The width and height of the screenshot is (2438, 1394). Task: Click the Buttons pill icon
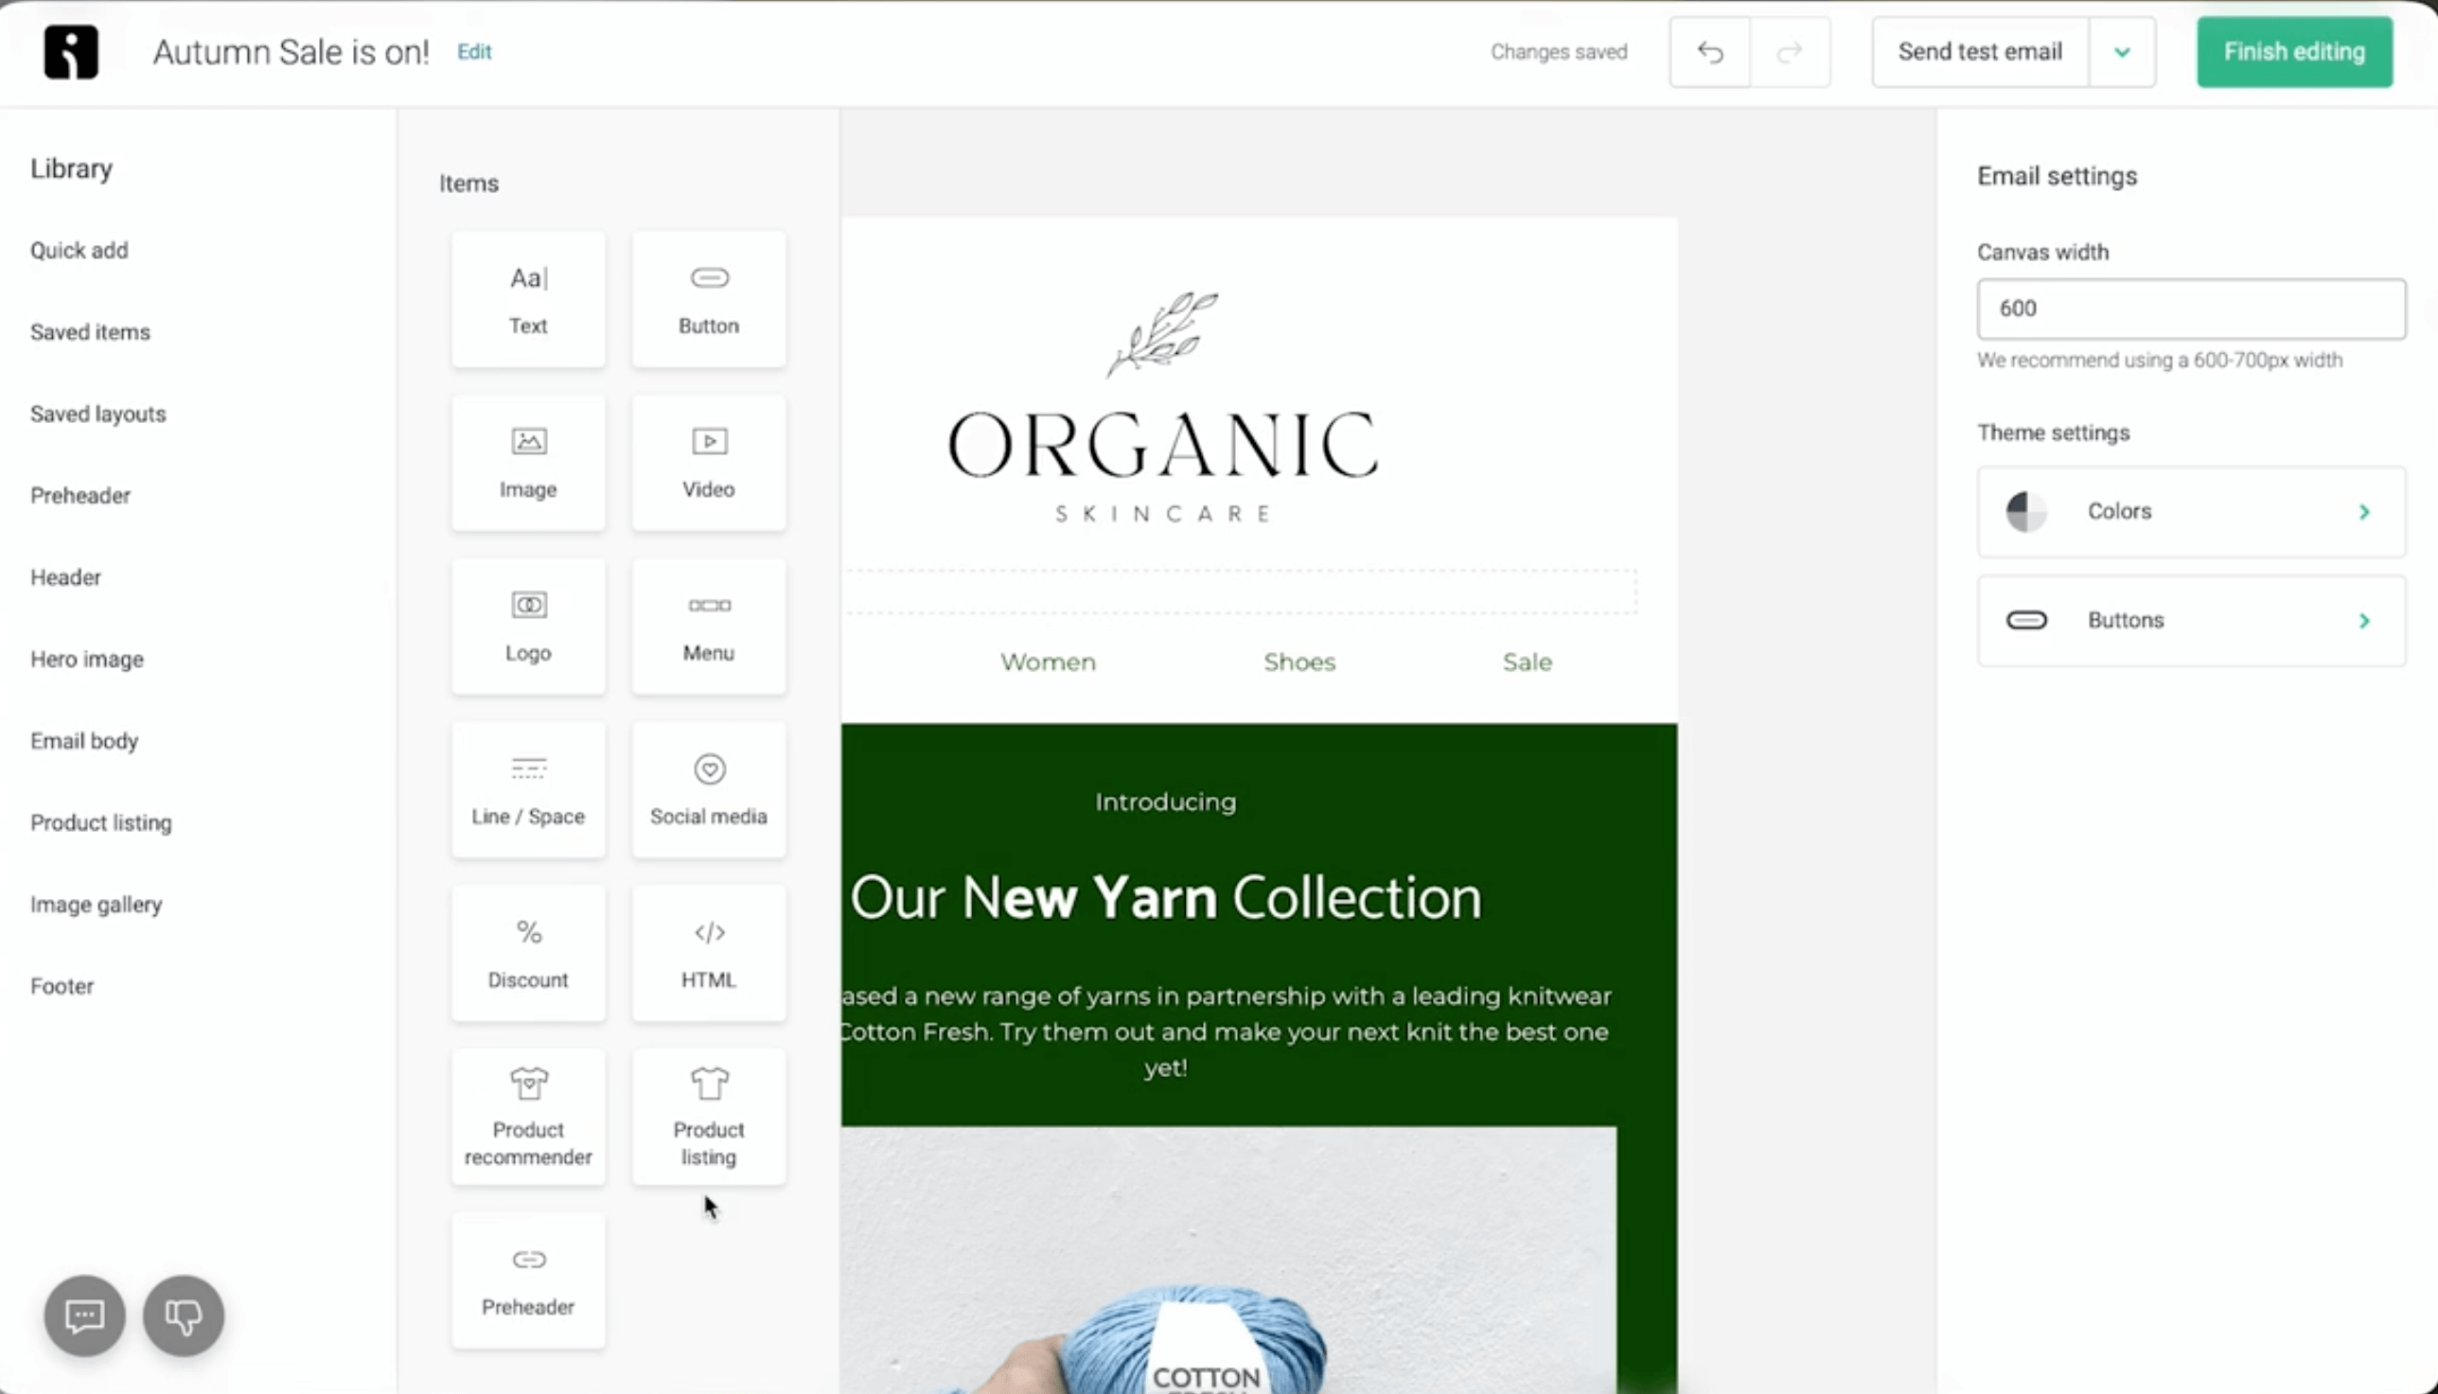point(2025,621)
